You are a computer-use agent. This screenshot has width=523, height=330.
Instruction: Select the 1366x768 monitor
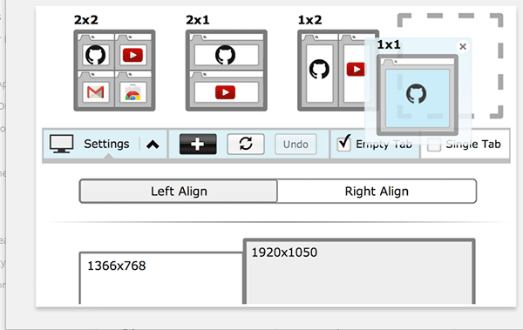click(x=160, y=278)
